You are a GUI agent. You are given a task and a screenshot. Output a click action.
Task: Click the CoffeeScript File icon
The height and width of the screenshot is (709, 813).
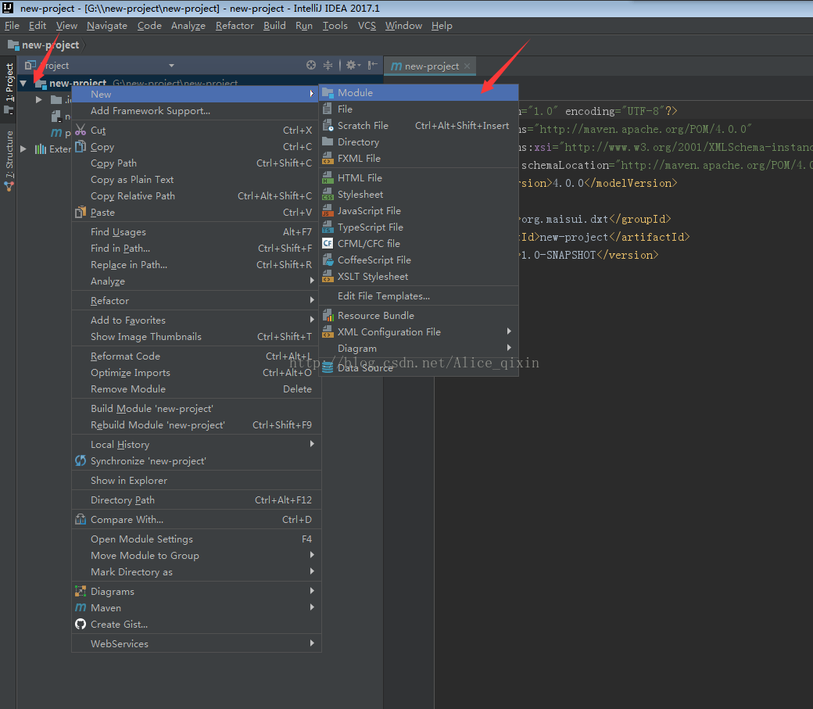click(x=328, y=260)
